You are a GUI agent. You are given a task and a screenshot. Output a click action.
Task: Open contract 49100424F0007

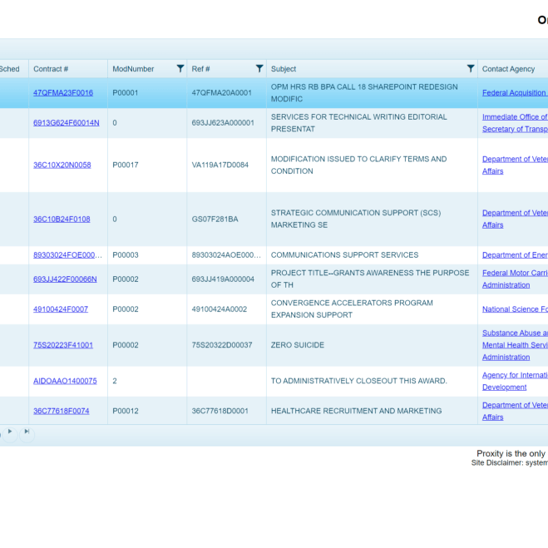point(61,309)
